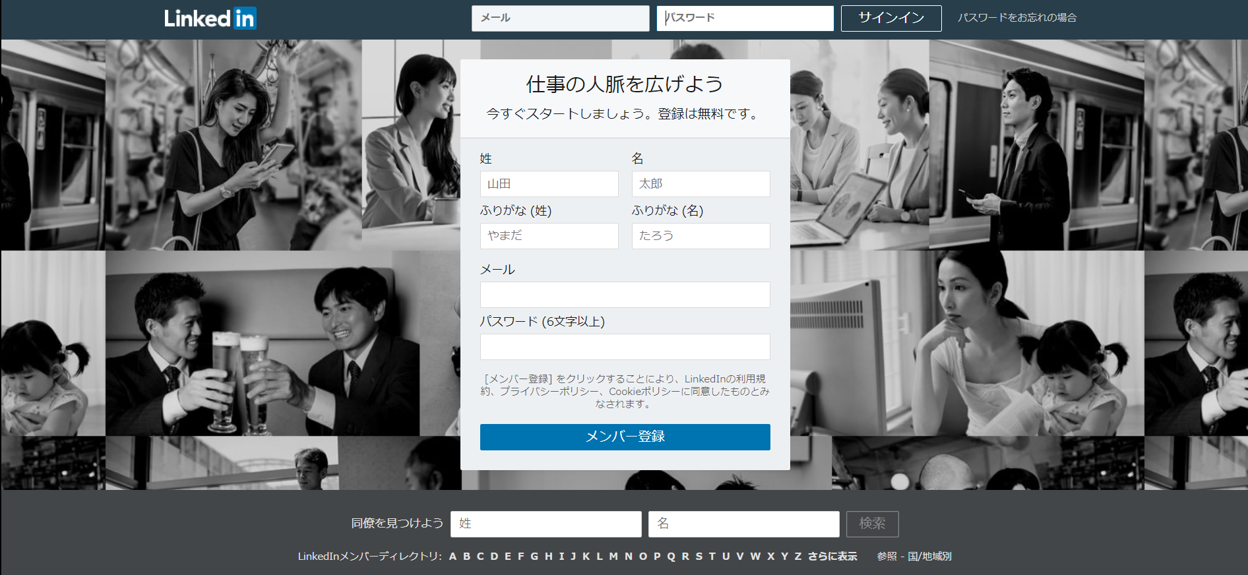Open member directory letter V

point(740,557)
